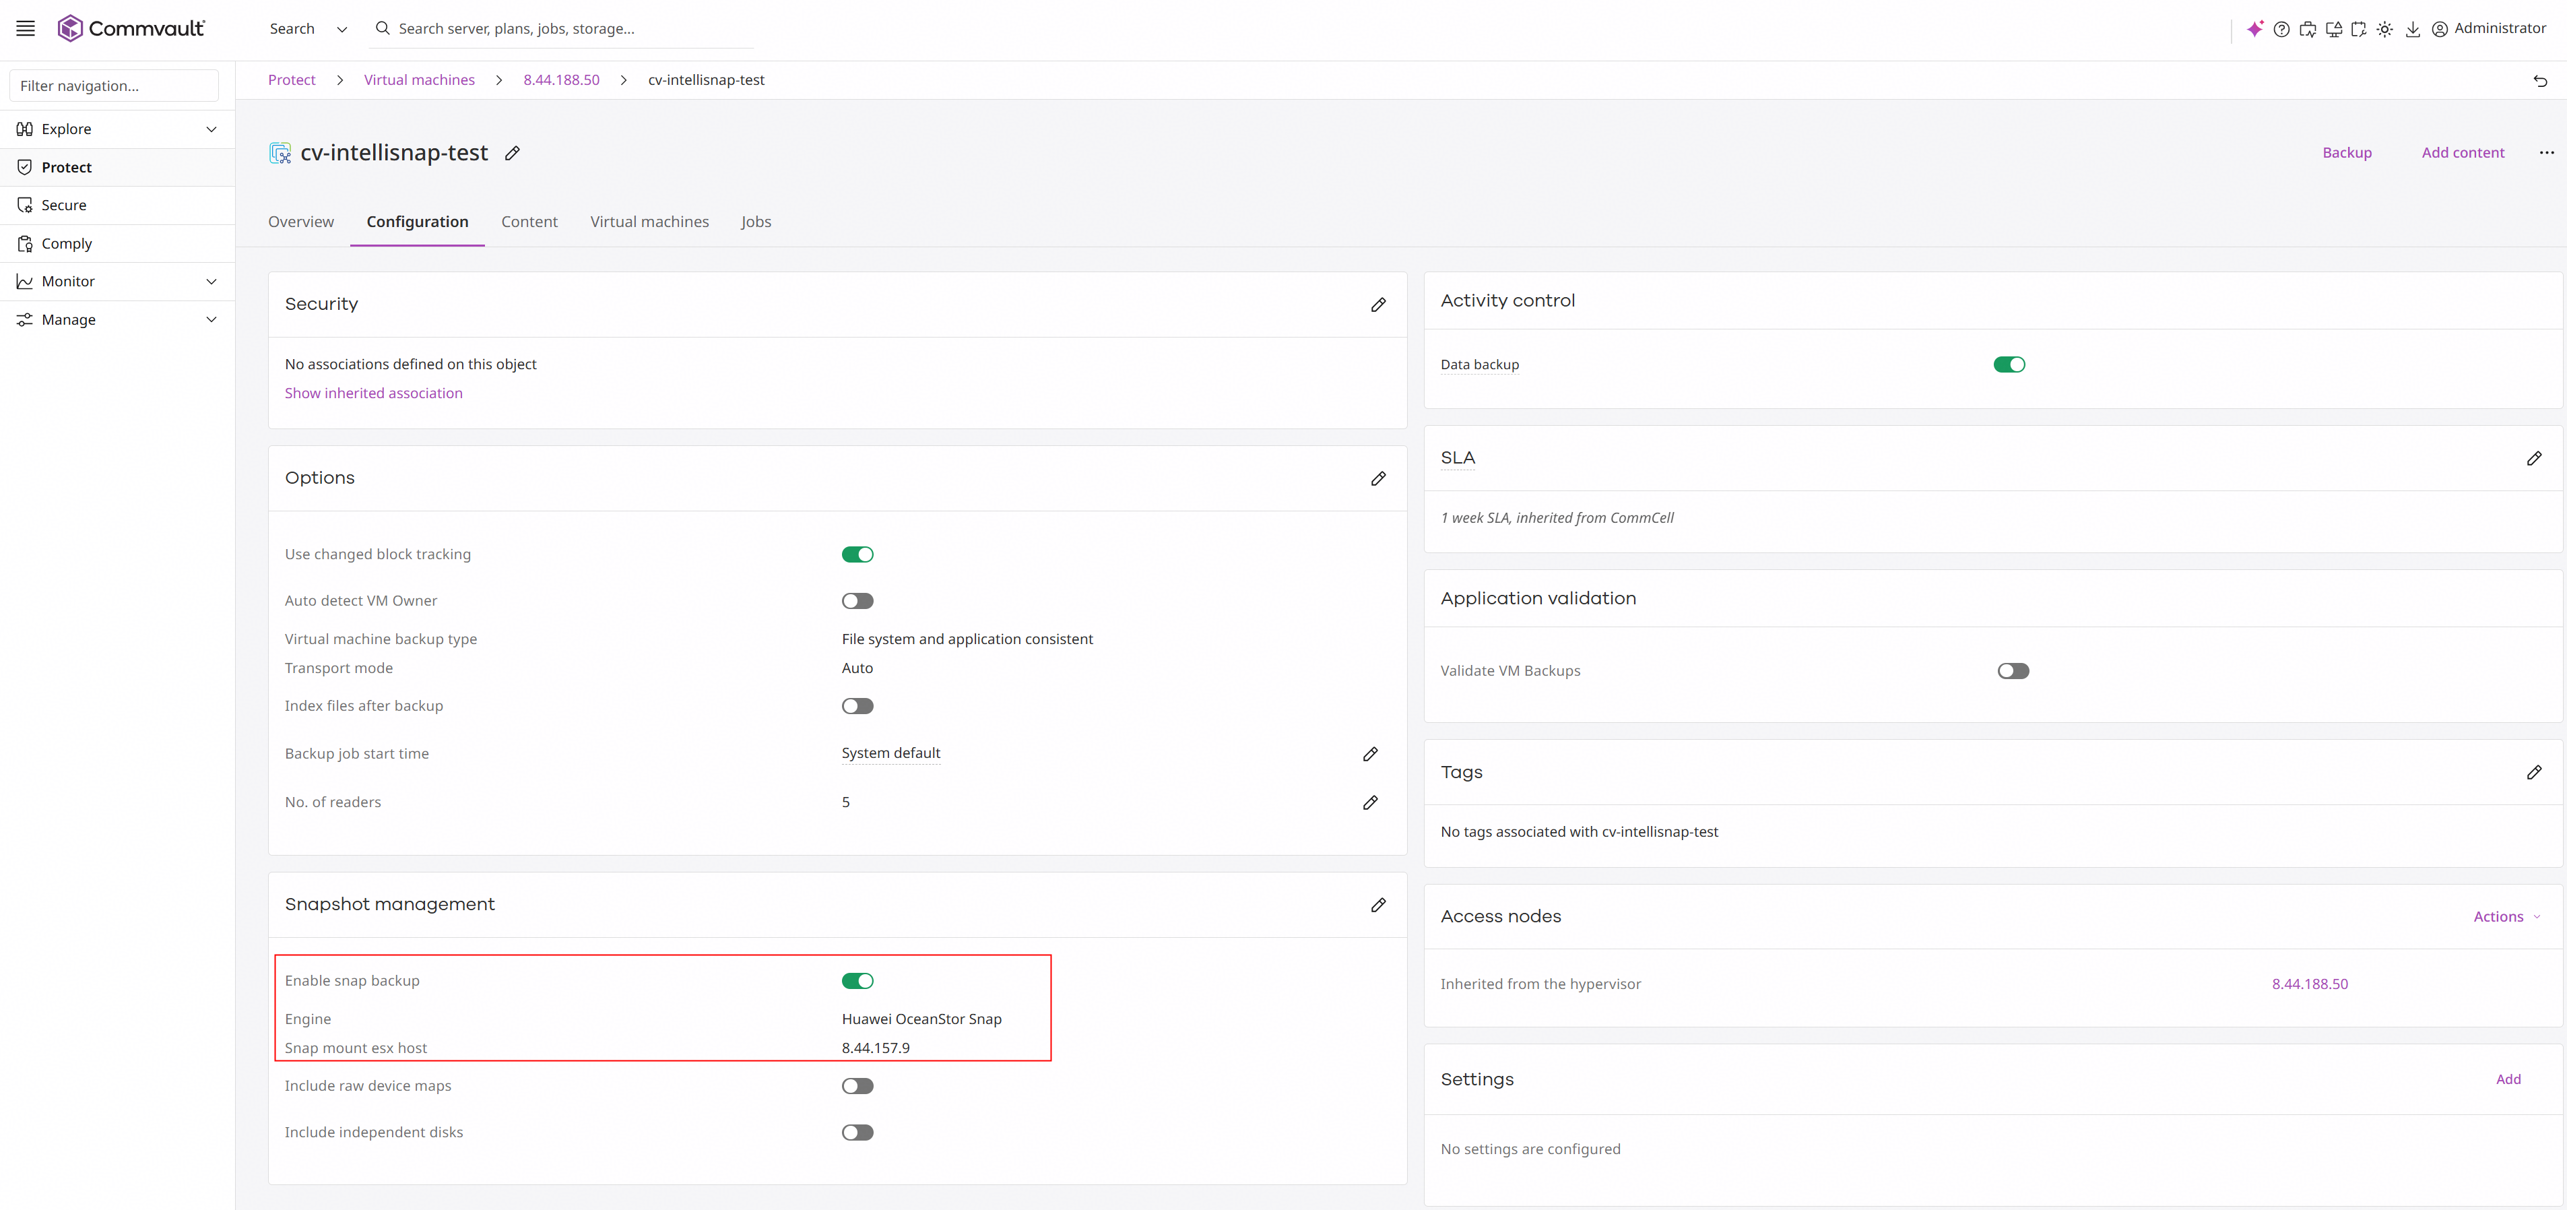Screen dimensions: 2567x1210
Task: Click the Backup button
Action: click(x=2347, y=152)
